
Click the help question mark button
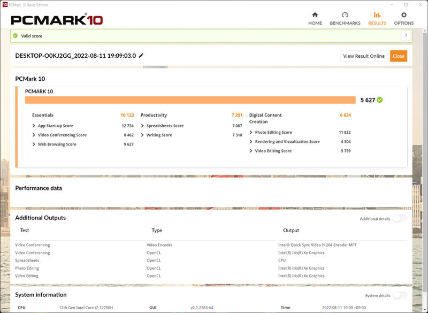pyautogui.click(x=406, y=36)
